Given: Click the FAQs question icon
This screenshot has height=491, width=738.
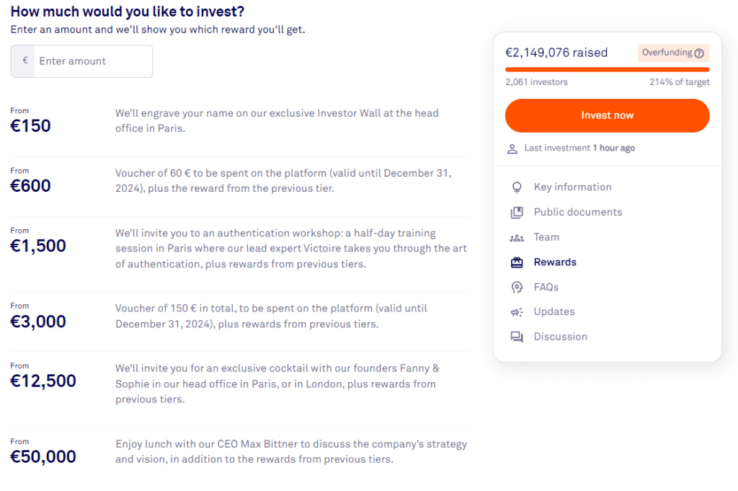Looking at the screenshot, I should [x=516, y=288].
